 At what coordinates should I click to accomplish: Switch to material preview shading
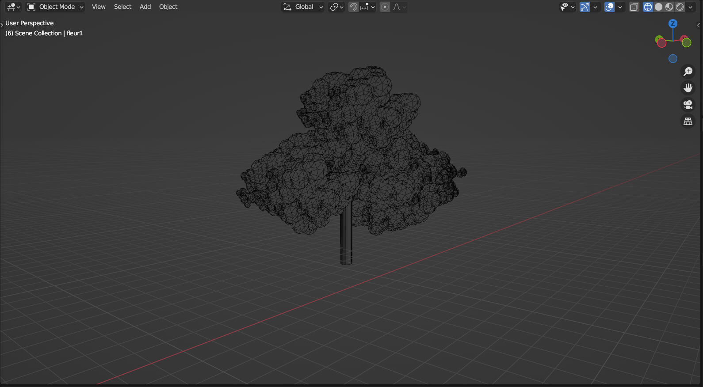click(x=669, y=7)
